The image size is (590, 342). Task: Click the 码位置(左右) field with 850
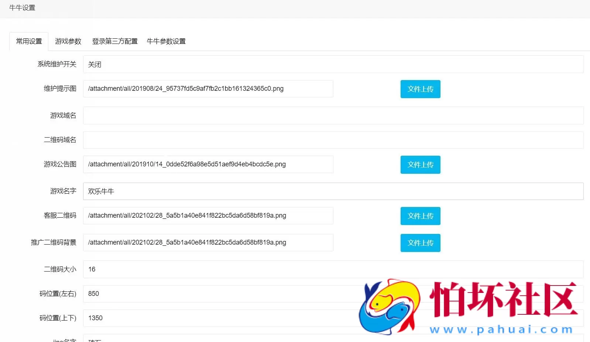click(333, 294)
